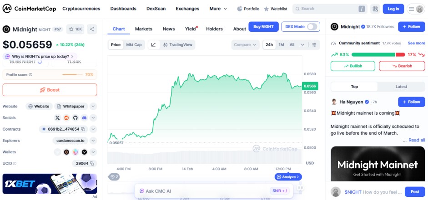This screenshot has height=200, width=428.
Task: Click the Portfolio pie icon
Action: tap(239, 9)
